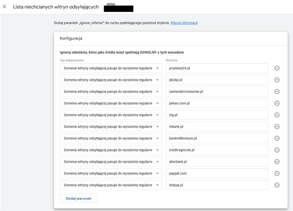Viewport: 293px width, 211px height.
Task: Delete the ing.pl condition row
Action: point(277,115)
